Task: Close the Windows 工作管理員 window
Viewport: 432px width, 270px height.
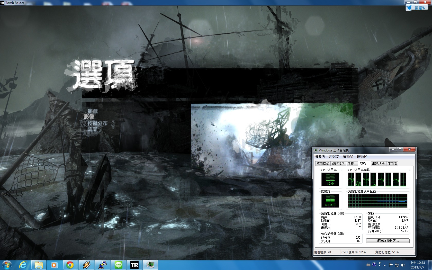Action: click(x=409, y=149)
